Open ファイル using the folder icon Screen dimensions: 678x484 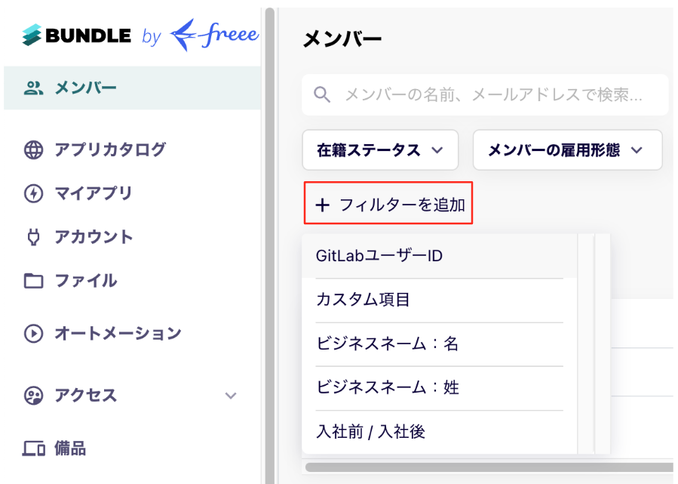33,281
